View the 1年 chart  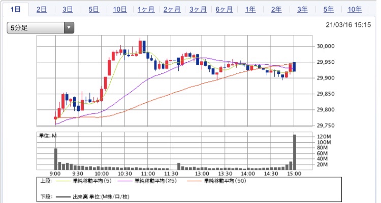(x=250, y=10)
